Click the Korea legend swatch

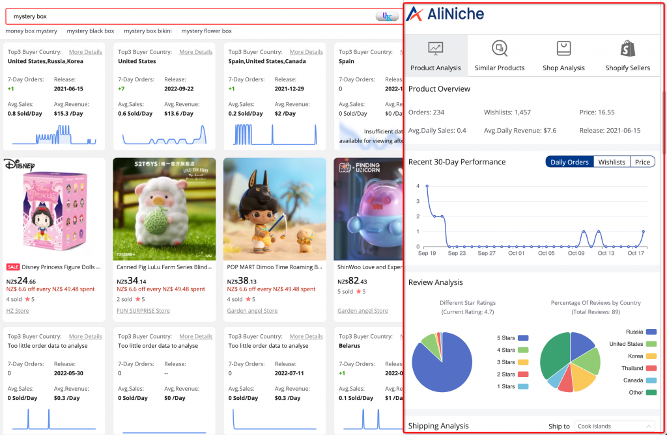point(651,356)
